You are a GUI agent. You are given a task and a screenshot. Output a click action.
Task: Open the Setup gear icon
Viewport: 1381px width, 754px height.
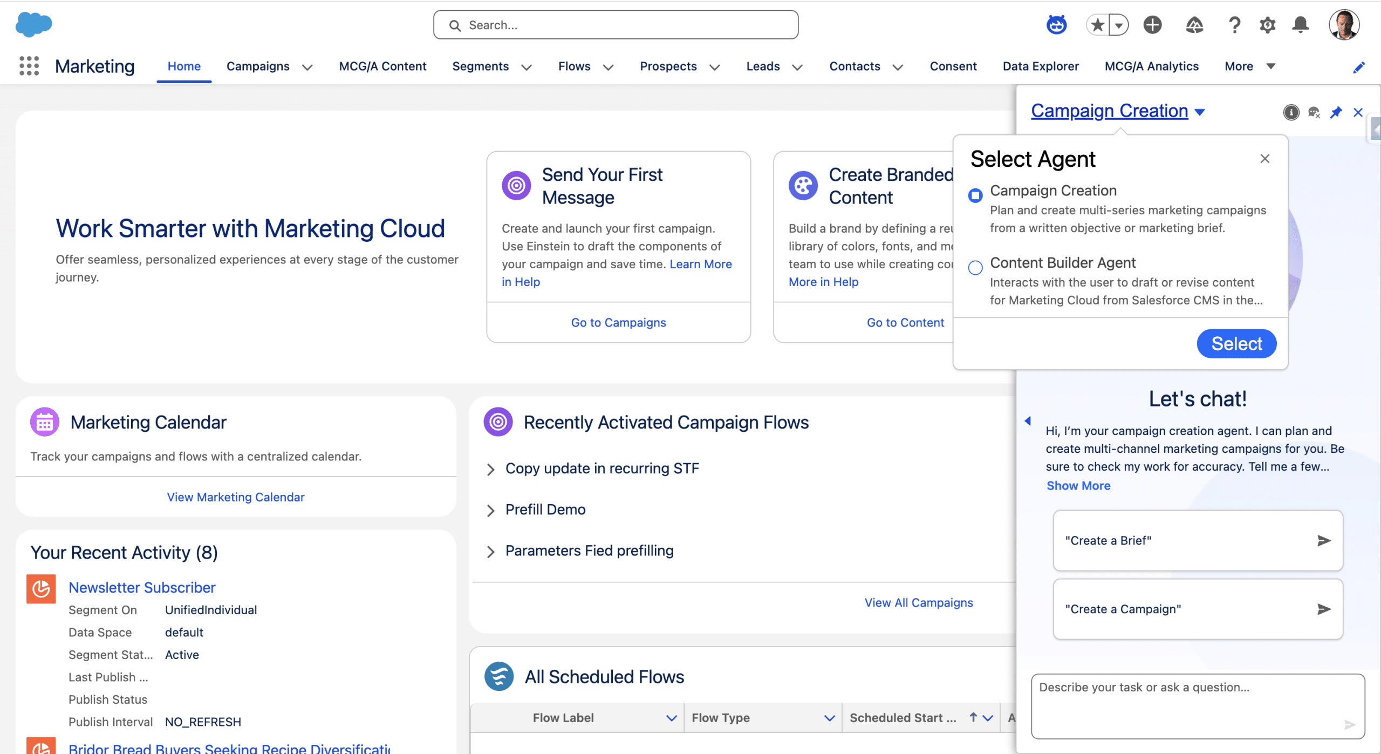(x=1267, y=25)
